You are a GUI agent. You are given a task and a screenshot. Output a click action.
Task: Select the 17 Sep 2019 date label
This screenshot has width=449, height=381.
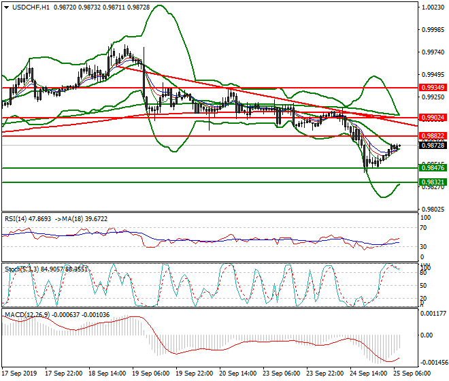point(20,374)
